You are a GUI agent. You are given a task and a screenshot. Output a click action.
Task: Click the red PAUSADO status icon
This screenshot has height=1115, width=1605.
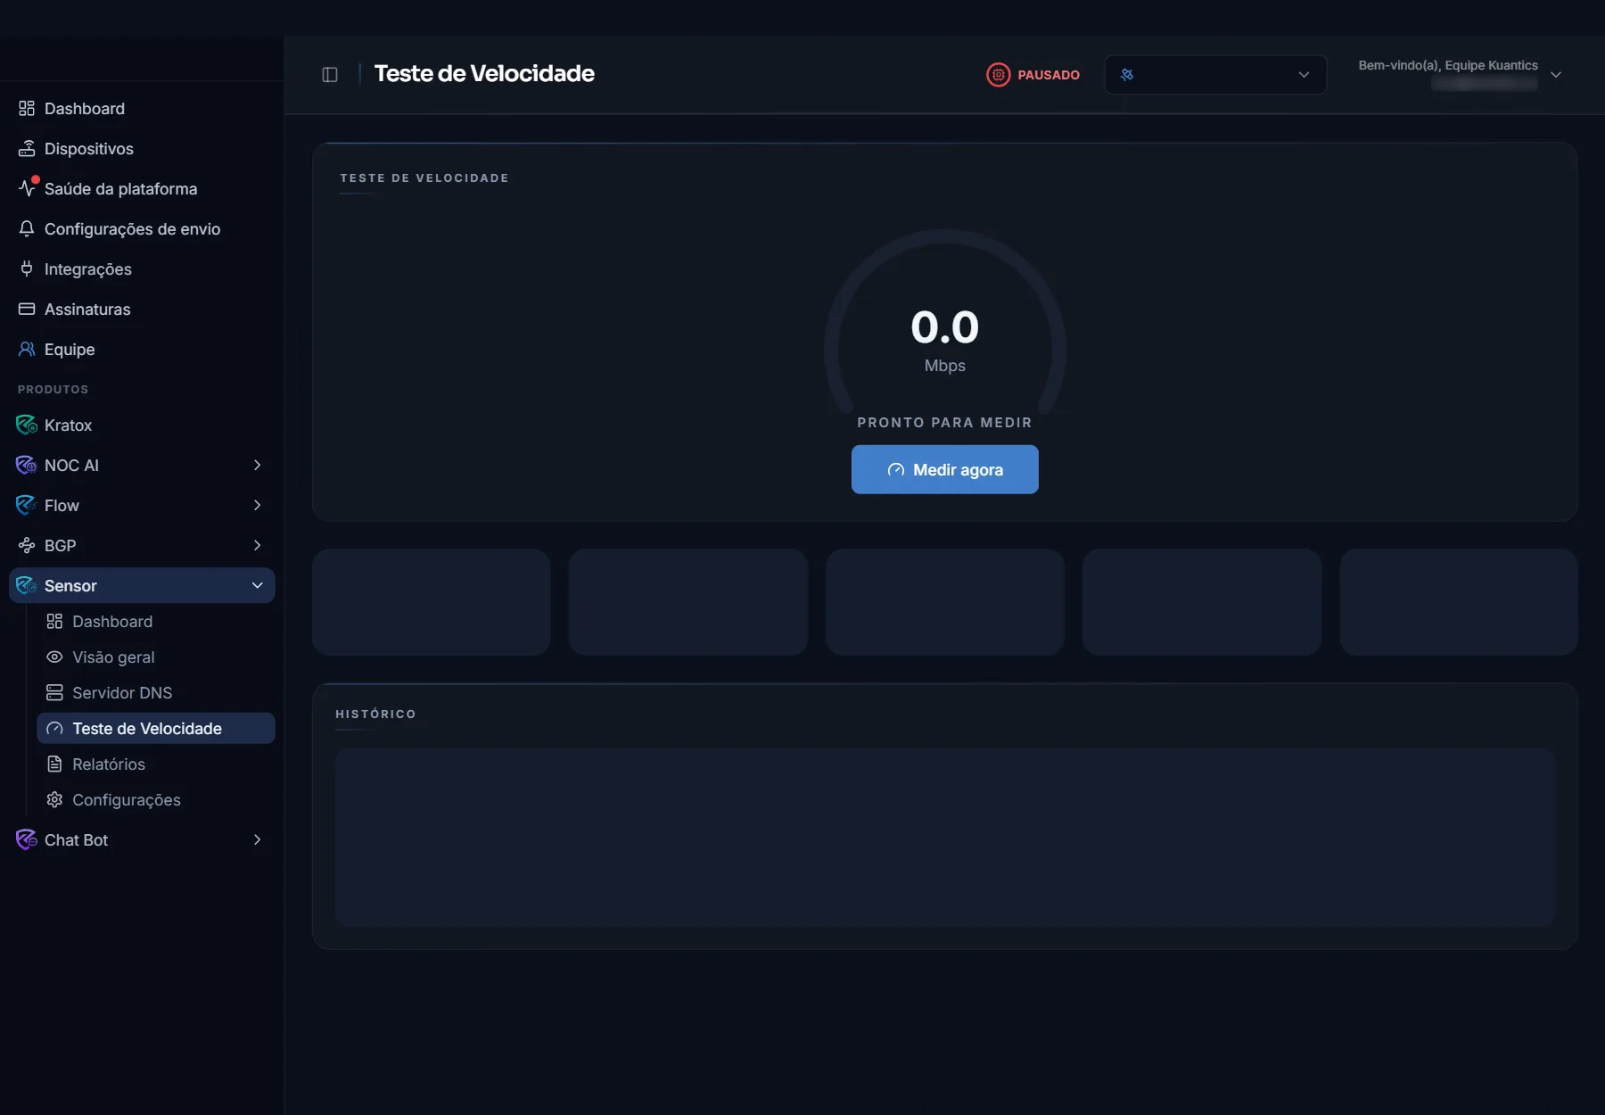[x=999, y=75]
